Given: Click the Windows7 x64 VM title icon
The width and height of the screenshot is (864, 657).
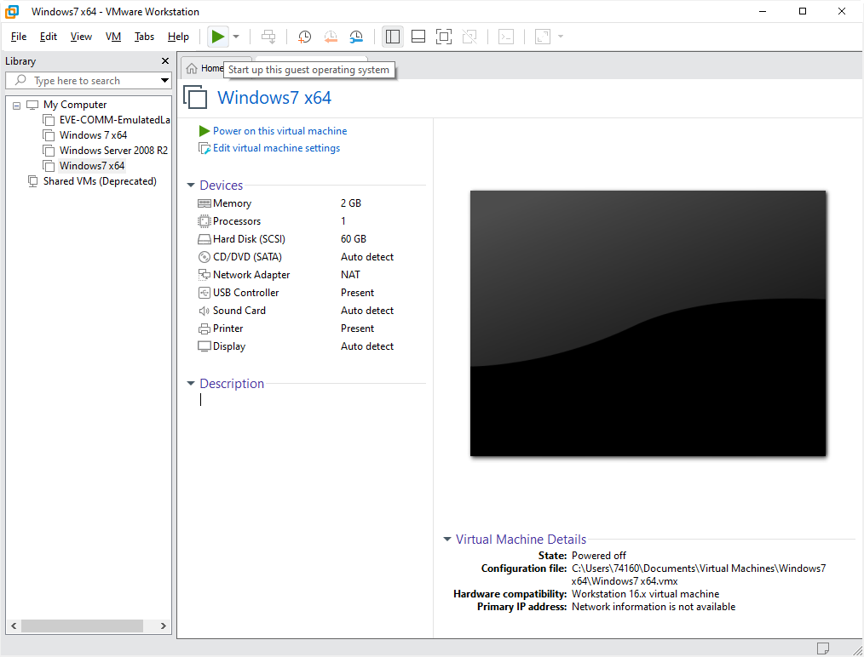Looking at the screenshot, I should [195, 97].
